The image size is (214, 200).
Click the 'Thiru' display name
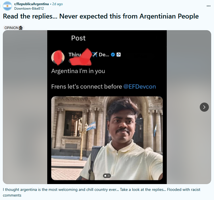(x=75, y=55)
